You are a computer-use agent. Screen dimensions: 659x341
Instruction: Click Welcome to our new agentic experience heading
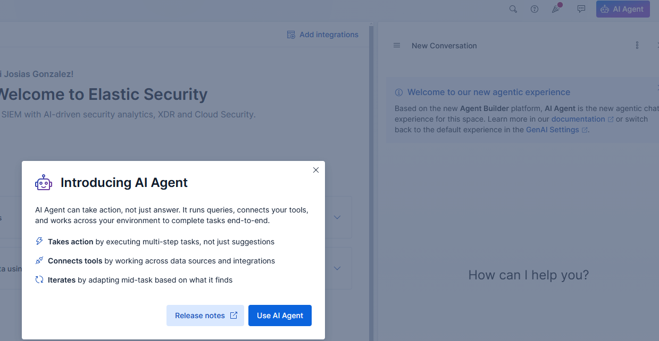[489, 92]
